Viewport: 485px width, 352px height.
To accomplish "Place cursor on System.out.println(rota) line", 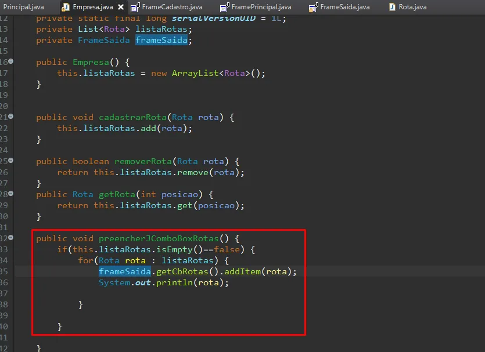I will point(163,283).
